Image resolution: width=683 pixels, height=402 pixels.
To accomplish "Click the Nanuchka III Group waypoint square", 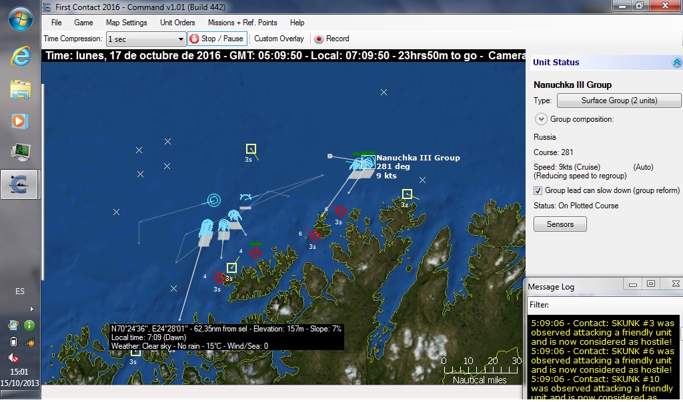I will 329,156.
